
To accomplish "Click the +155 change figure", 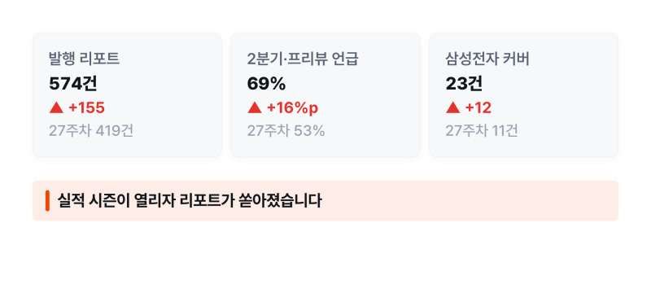I will point(86,108).
